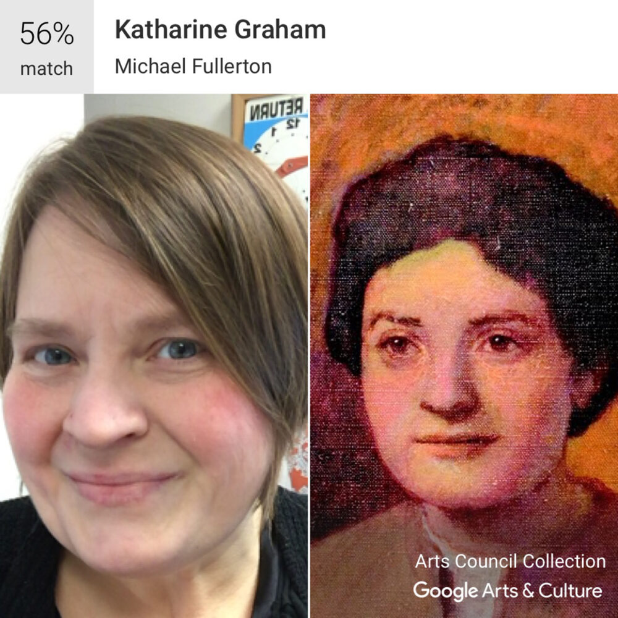
Task: Tap the Culture word in watermark
Action: [570, 590]
